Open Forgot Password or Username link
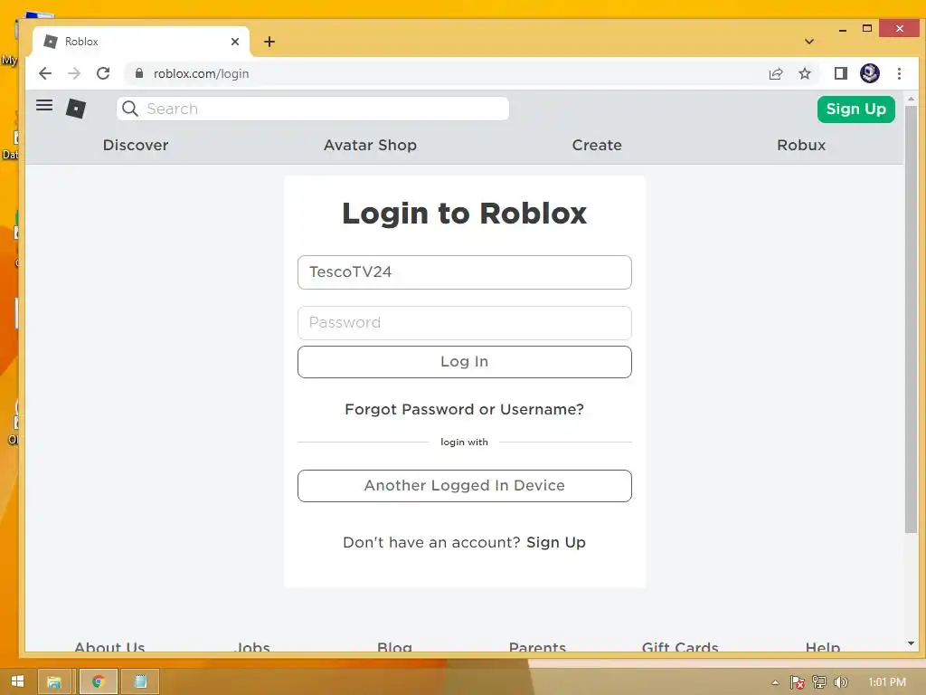Image resolution: width=926 pixels, height=695 pixels. (x=465, y=409)
